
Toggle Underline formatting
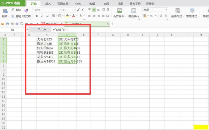click(47, 16)
